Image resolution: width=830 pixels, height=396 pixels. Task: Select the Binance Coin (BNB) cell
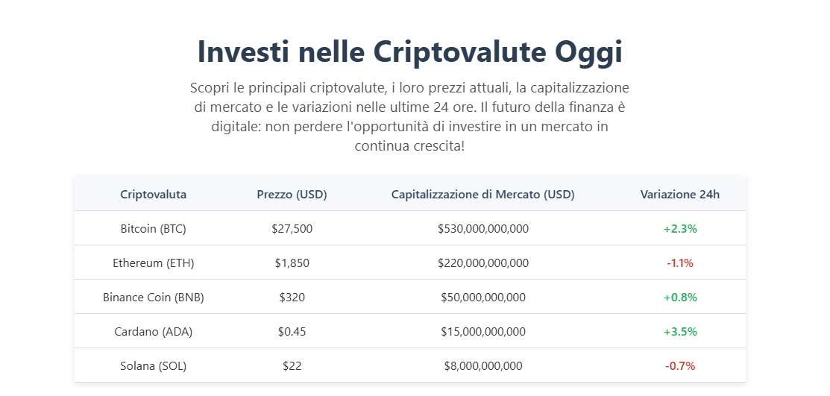click(x=154, y=298)
